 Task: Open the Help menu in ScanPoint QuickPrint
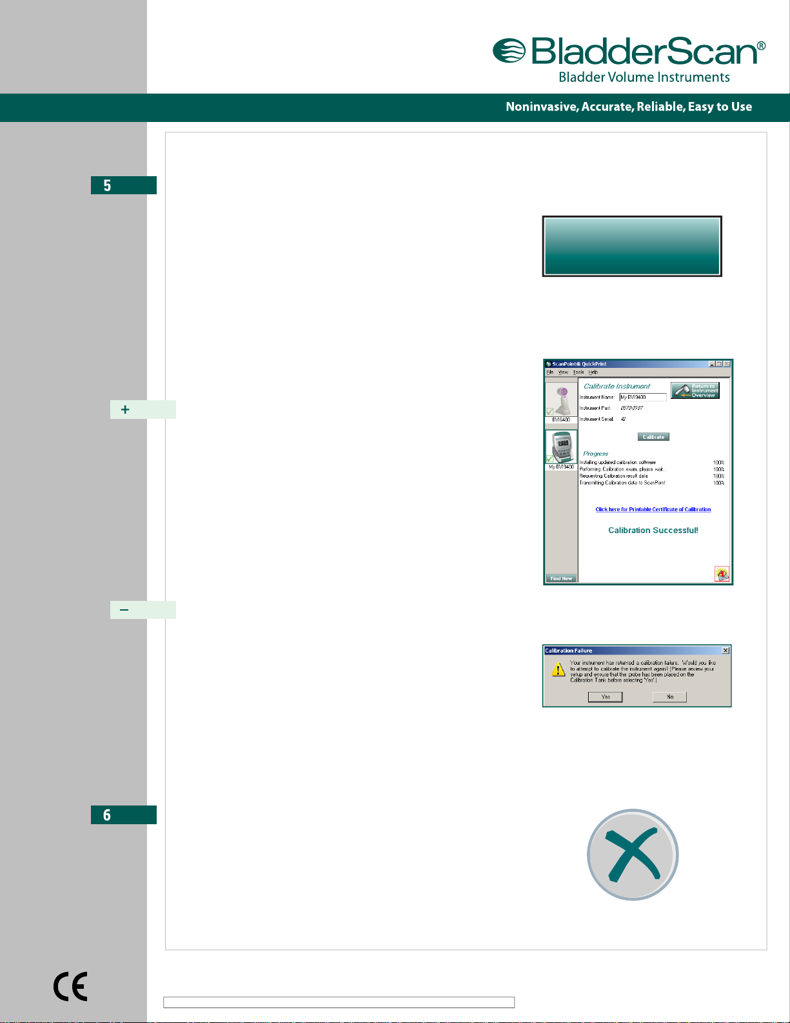click(593, 372)
